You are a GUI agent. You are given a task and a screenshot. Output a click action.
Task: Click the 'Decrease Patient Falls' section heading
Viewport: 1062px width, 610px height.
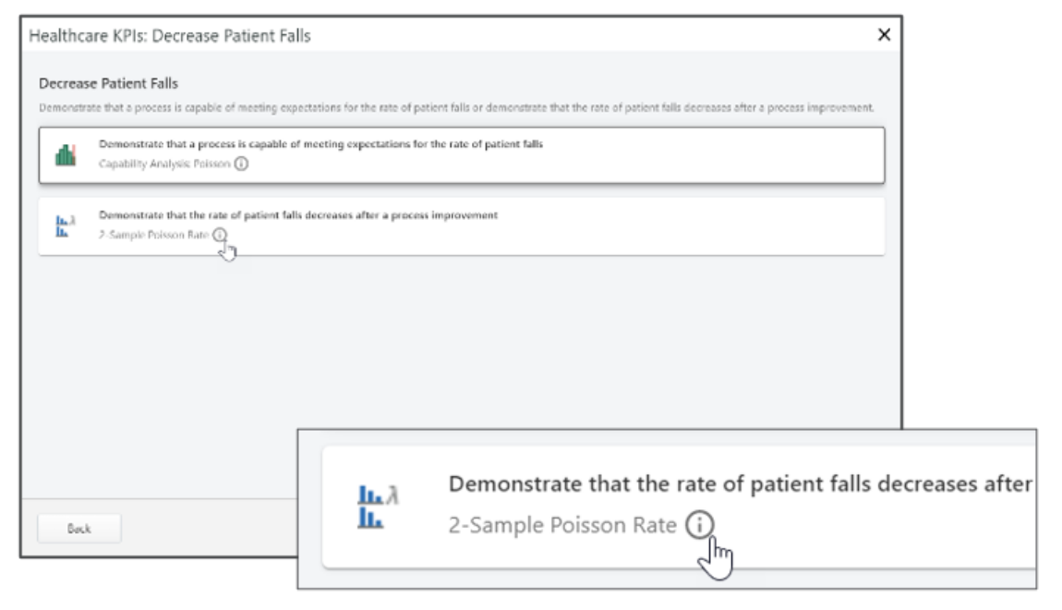tap(108, 83)
